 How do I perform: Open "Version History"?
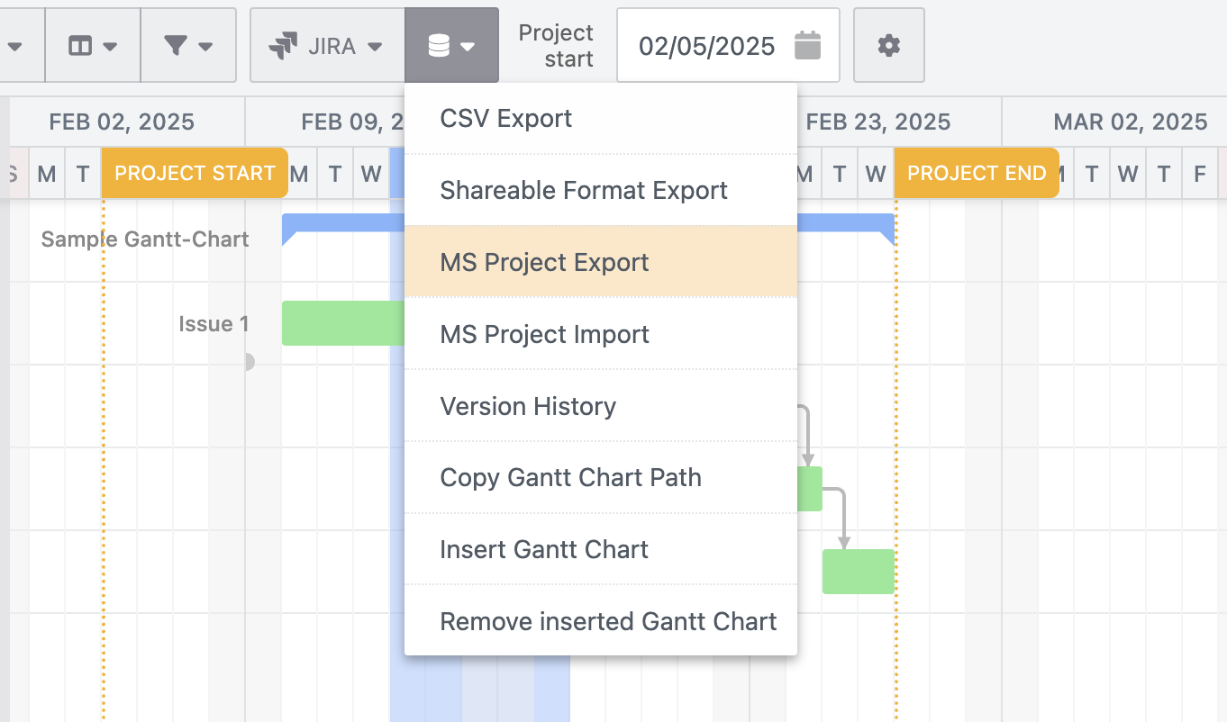[x=528, y=406]
